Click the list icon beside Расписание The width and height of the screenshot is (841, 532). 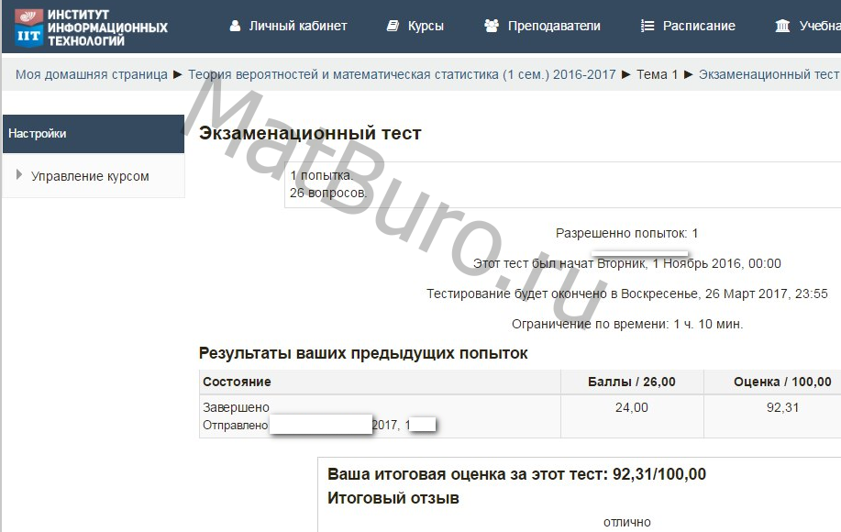[647, 26]
